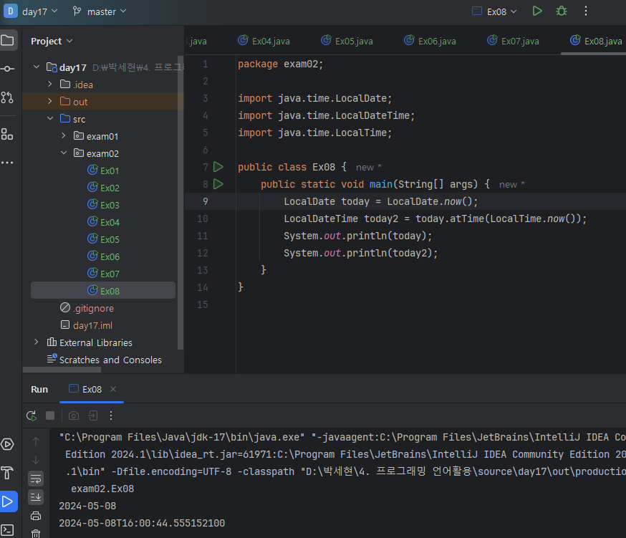
Task: Collapse the exam02 package folder
Action: tap(63, 153)
